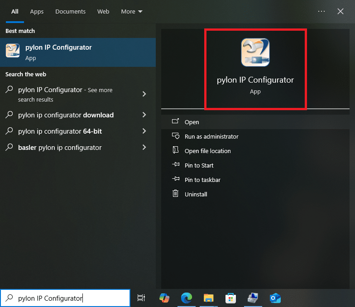Switch to the Documents tab

click(x=71, y=12)
